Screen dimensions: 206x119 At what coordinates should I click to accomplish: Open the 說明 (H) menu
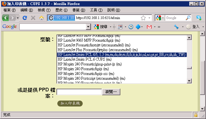[x=114, y=10]
